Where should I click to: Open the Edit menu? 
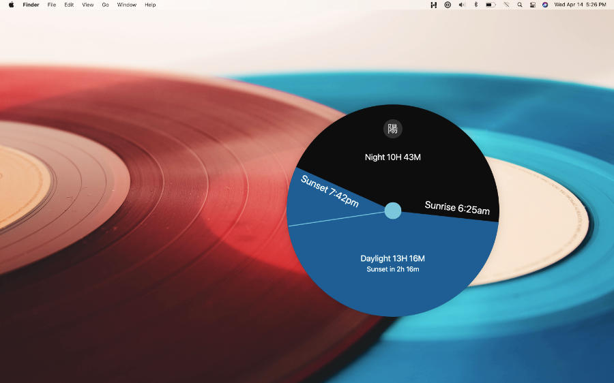pyautogui.click(x=69, y=5)
